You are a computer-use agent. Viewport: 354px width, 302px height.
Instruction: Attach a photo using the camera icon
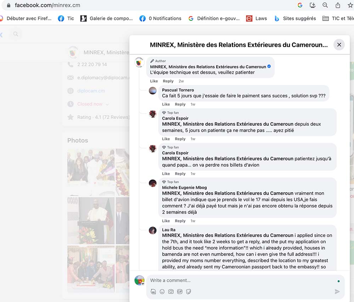click(171, 291)
